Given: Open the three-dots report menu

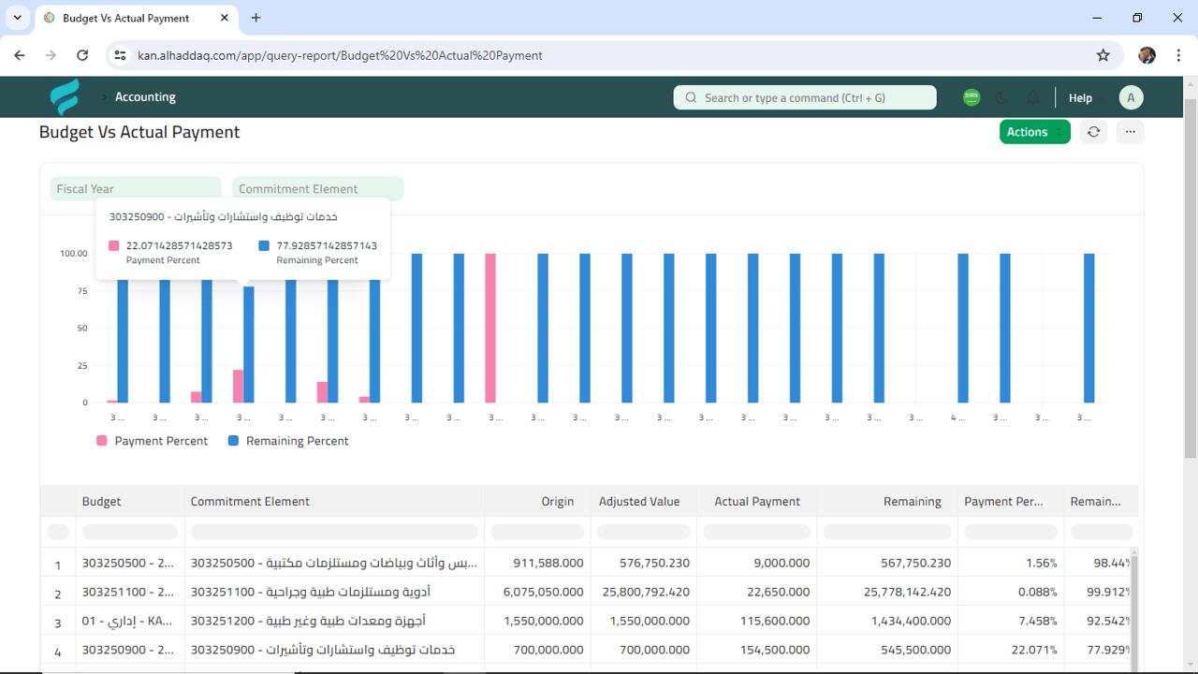Looking at the screenshot, I should 1130,132.
